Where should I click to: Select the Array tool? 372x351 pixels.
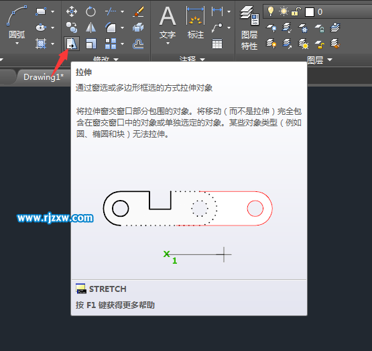coord(111,44)
